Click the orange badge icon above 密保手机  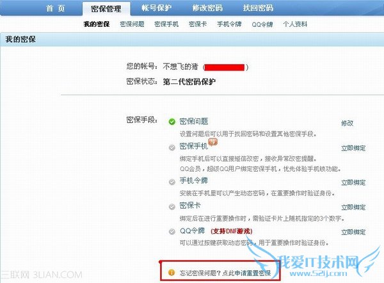(212, 142)
